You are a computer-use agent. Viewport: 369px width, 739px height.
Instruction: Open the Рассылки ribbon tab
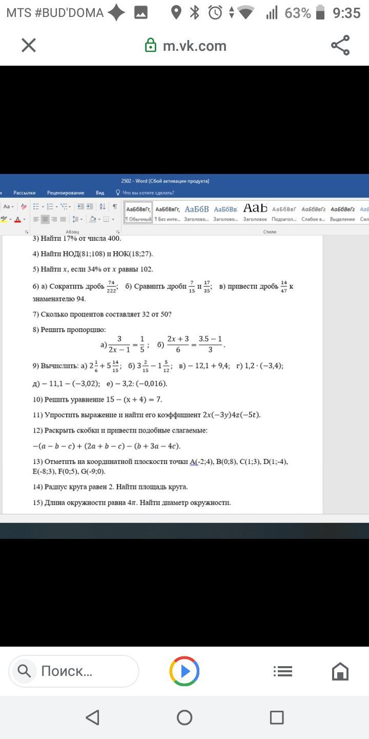(25, 193)
